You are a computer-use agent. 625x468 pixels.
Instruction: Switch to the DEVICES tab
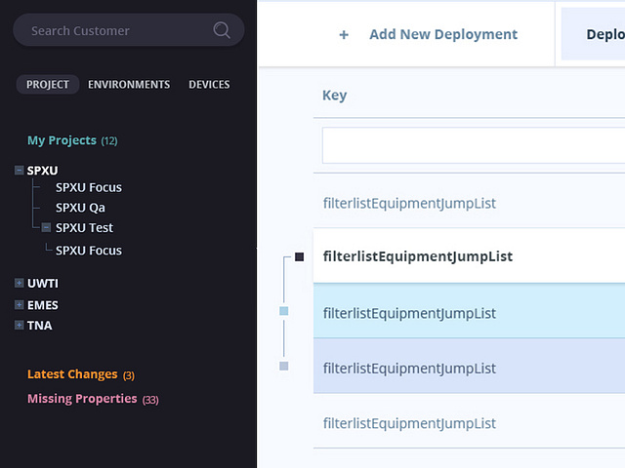209,85
